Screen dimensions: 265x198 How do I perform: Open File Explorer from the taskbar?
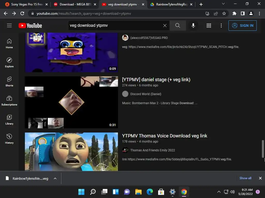point(138,192)
